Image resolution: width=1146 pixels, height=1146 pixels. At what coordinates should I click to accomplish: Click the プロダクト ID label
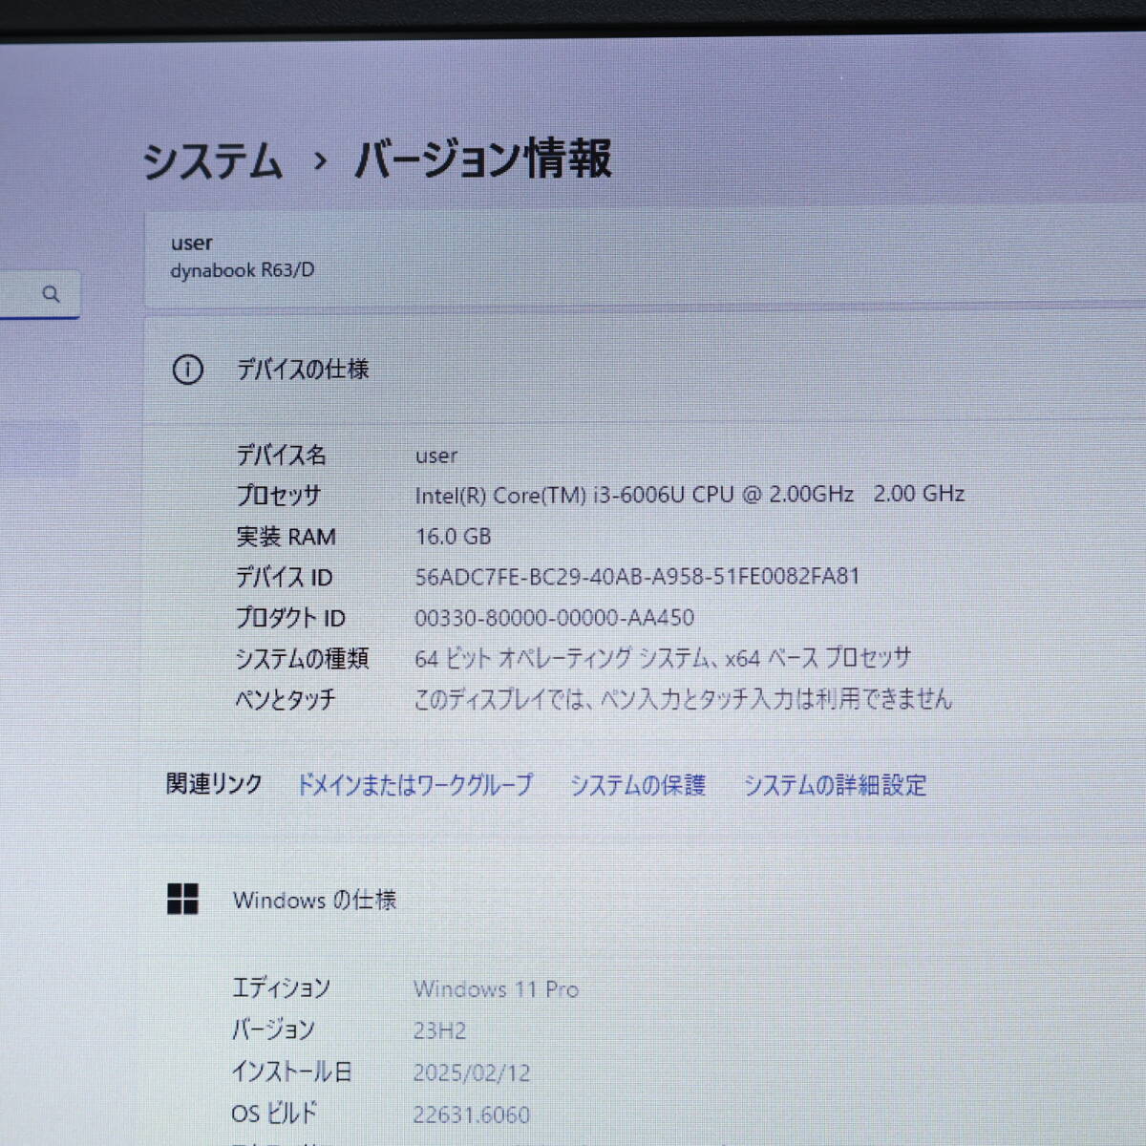290,618
